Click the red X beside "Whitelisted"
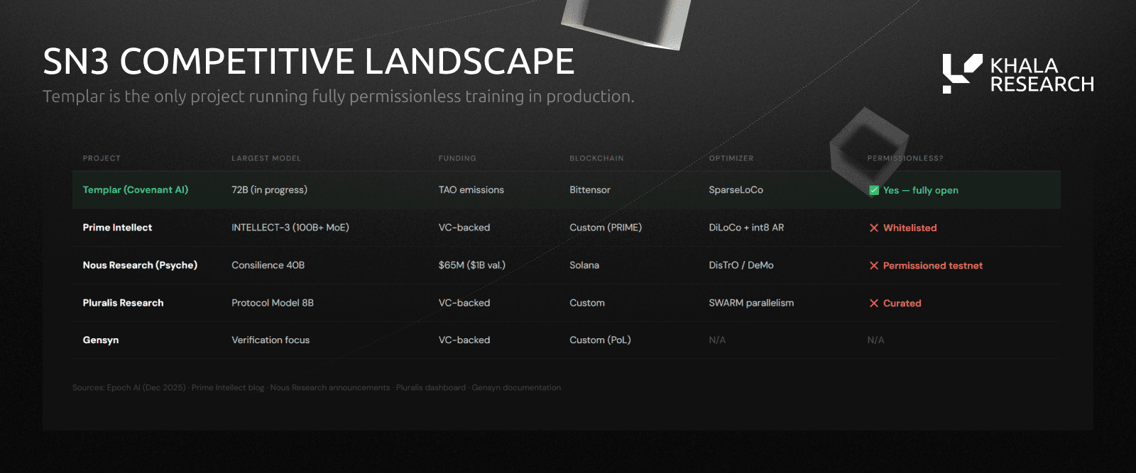1136x473 pixels. click(x=874, y=228)
